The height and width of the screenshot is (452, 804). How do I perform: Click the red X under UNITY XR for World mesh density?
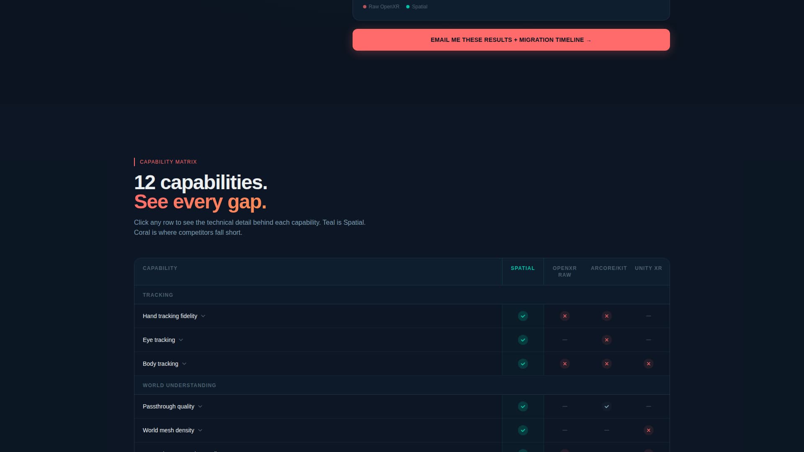click(x=648, y=430)
